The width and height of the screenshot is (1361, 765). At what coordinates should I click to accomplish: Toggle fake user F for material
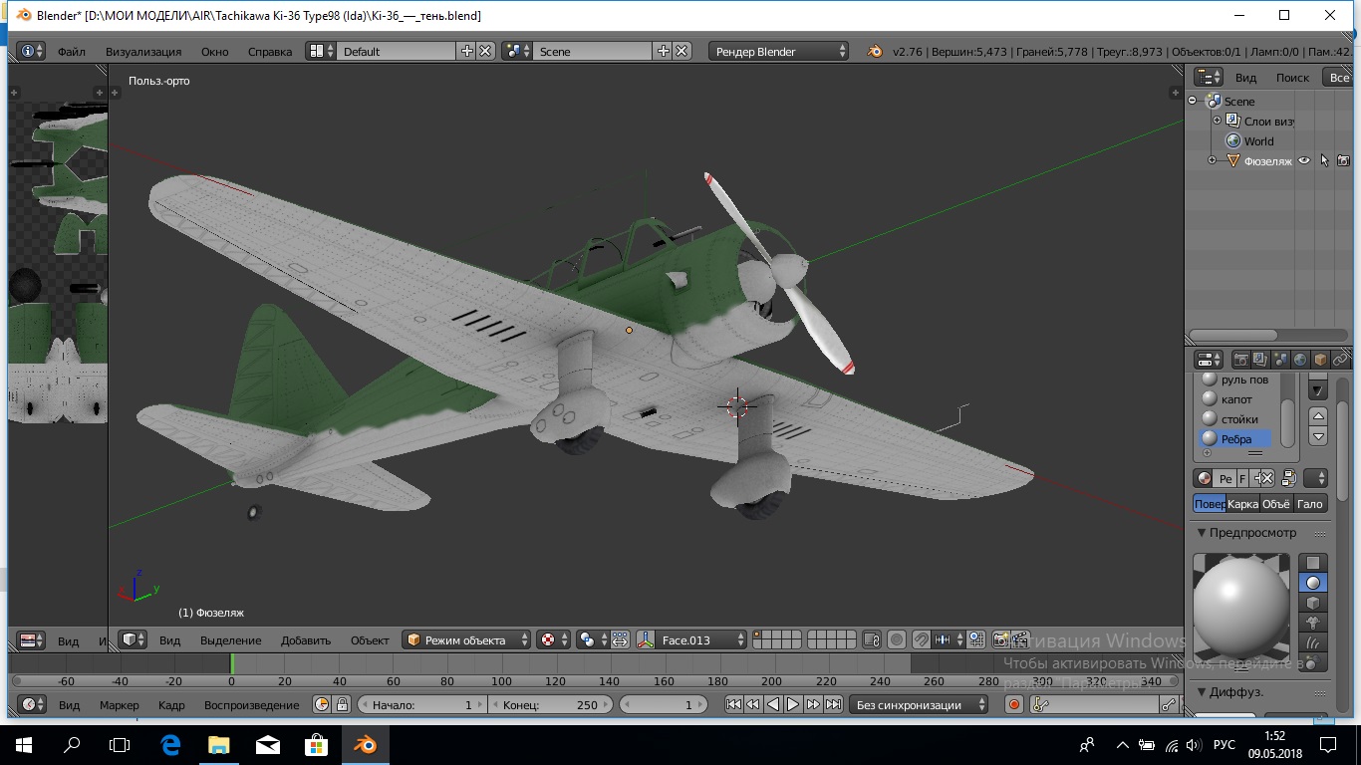point(1242,478)
